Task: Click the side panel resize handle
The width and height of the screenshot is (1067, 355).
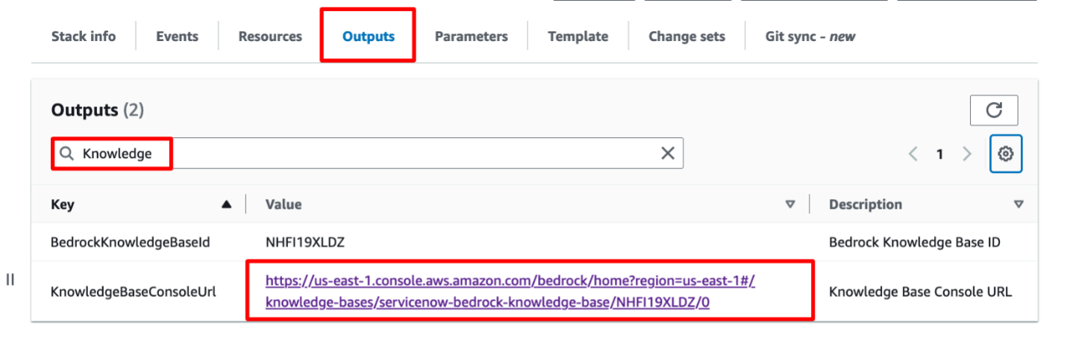Action: pos(10,280)
